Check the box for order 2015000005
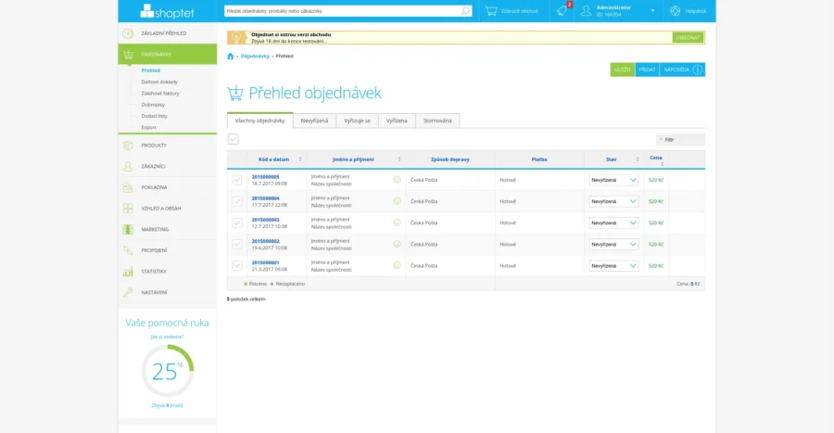Screen dimensions: 834x433 pos(236,180)
